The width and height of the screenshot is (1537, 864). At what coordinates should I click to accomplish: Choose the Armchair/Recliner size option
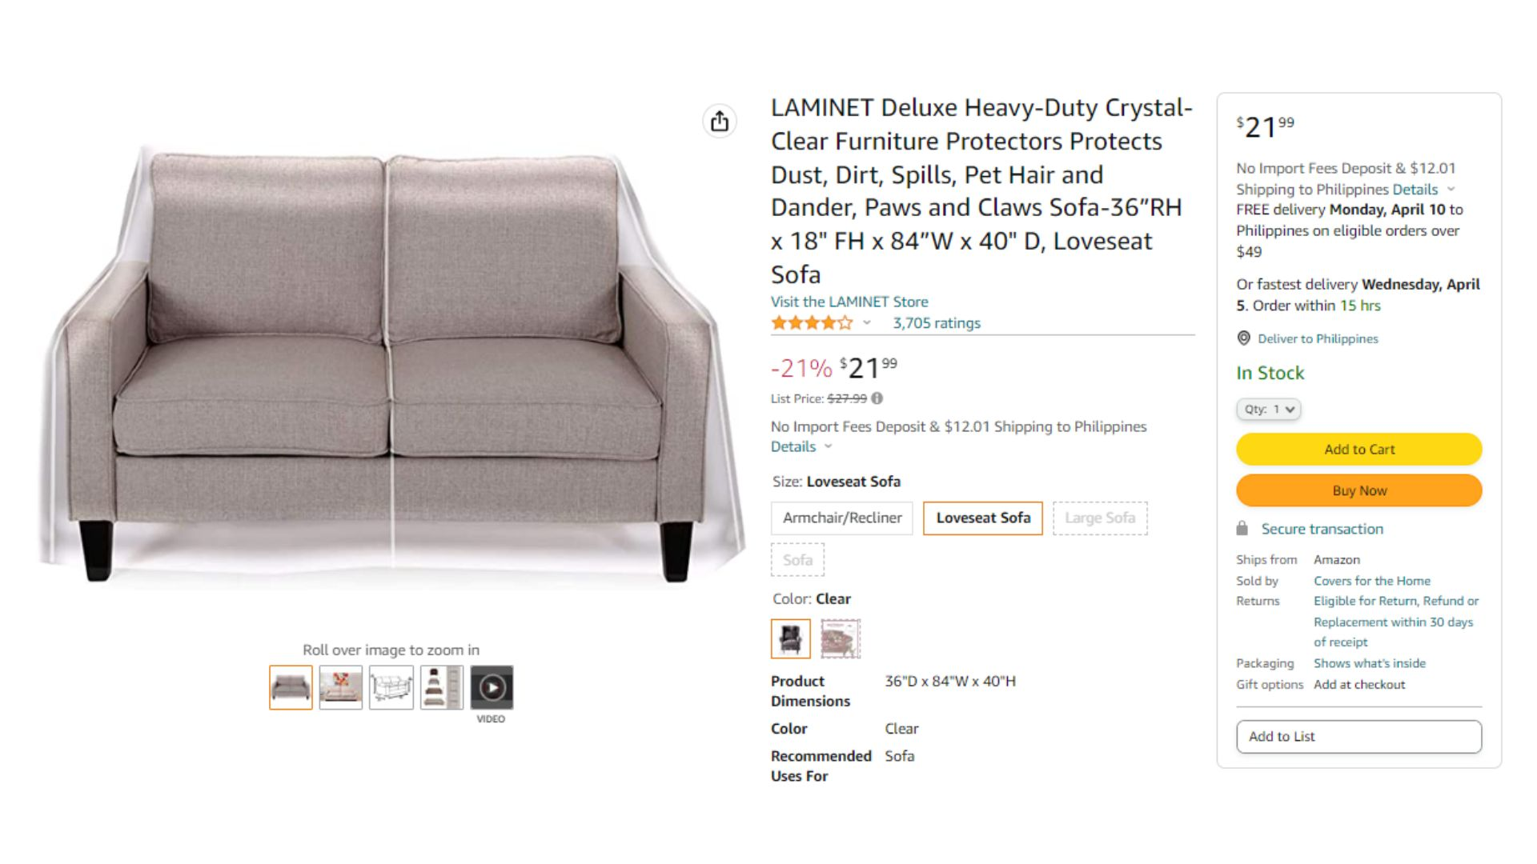pyautogui.click(x=842, y=518)
